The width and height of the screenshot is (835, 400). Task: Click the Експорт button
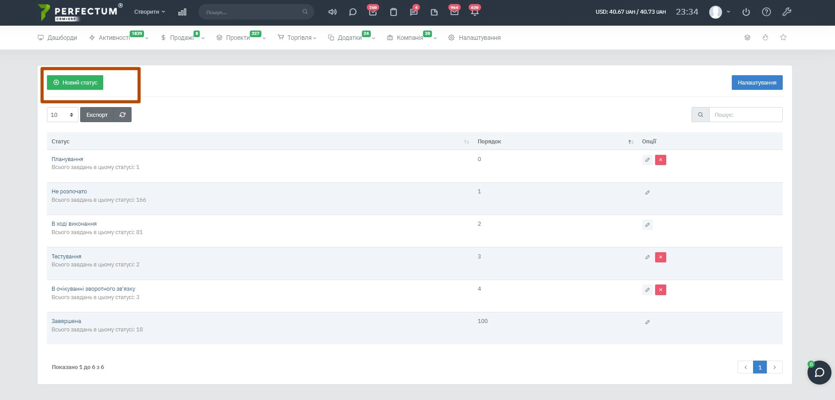pos(97,115)
